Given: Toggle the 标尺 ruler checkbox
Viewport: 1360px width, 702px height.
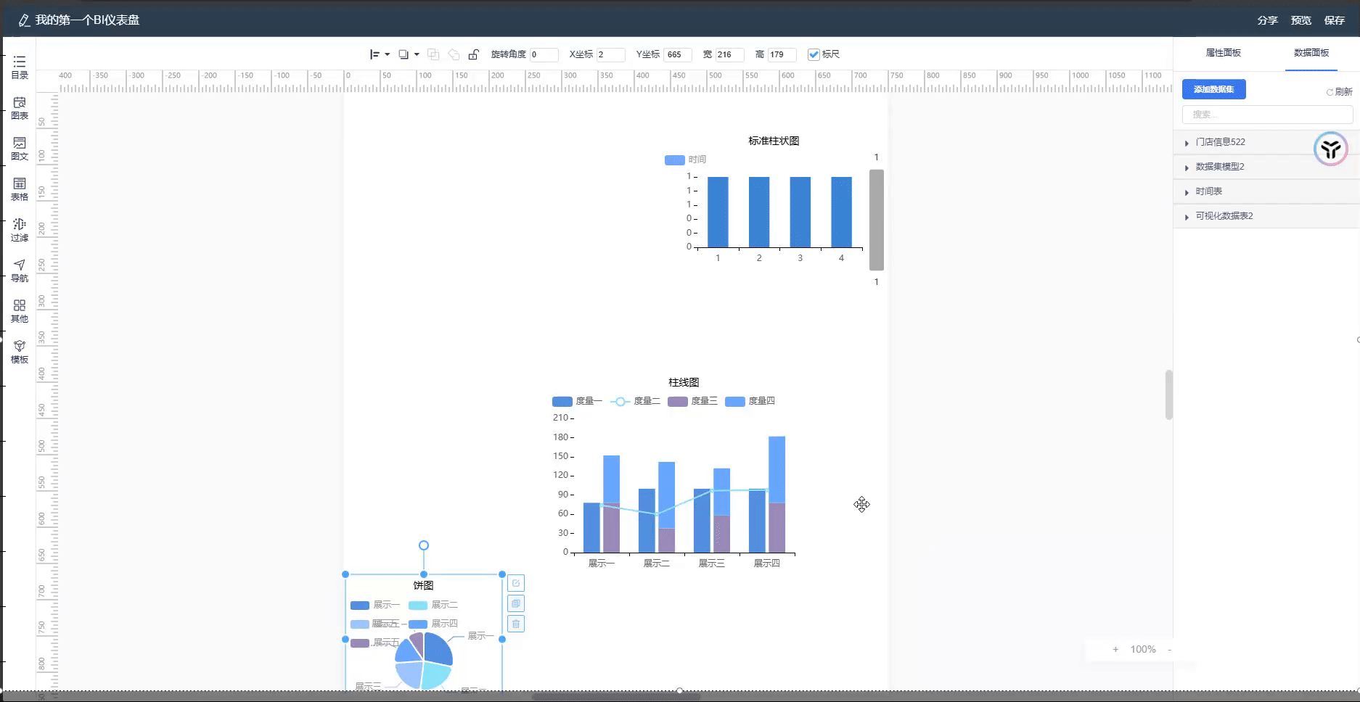Looking at the screenshot, I should (814, 54).
